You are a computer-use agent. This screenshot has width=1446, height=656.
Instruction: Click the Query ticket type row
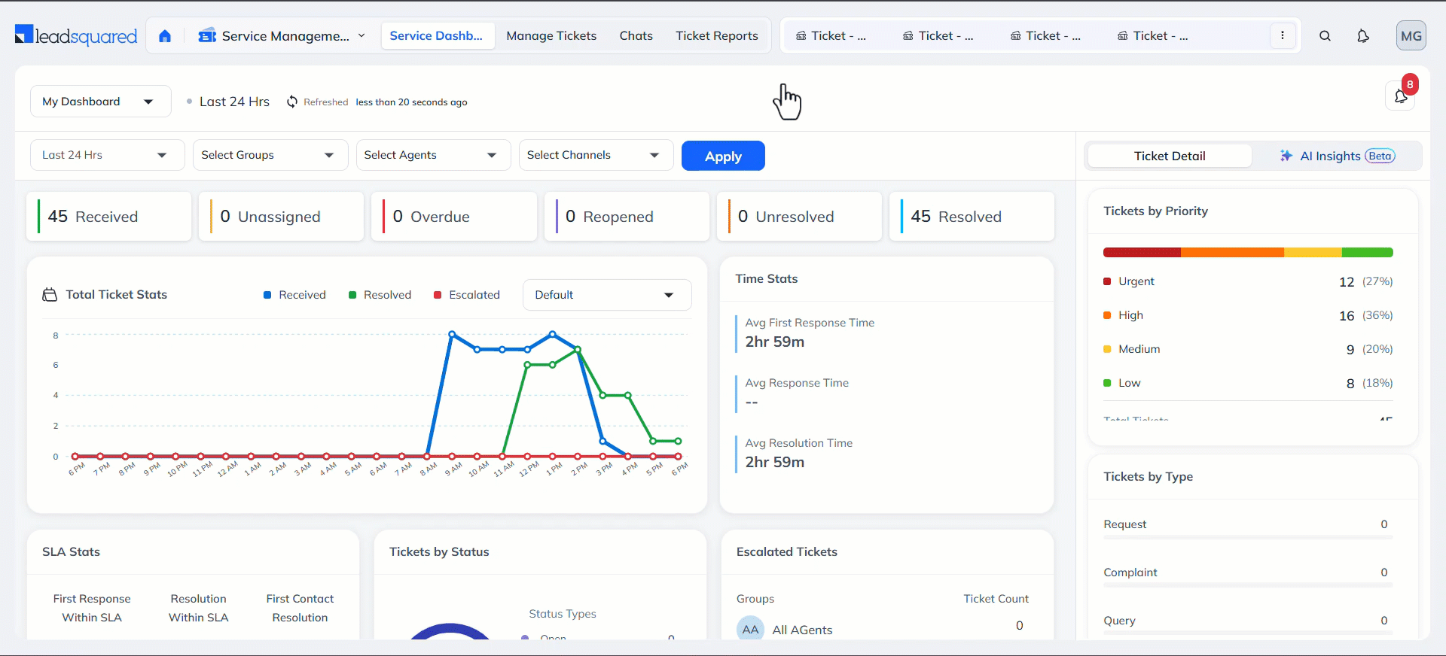tap(1248, 624)
